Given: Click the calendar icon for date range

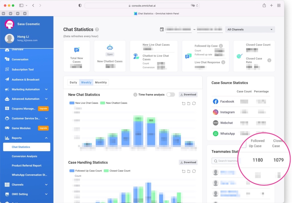Looking at the screenshot, I should coord(162,29).
